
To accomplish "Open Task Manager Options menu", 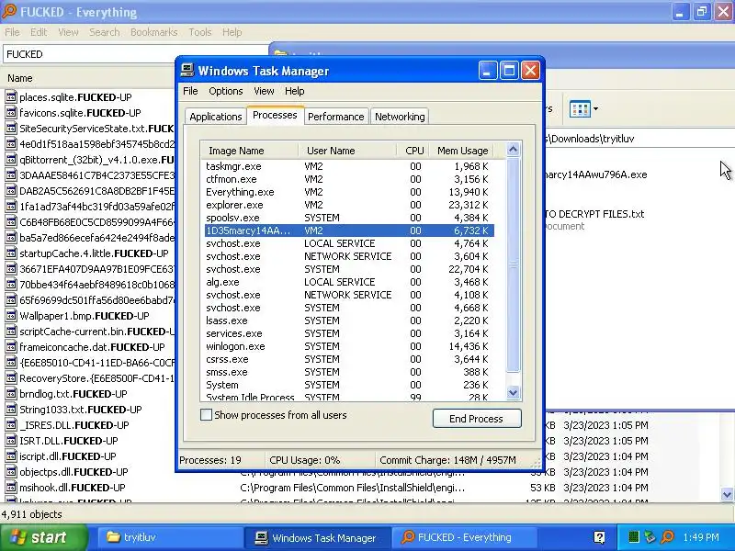I will [x=225, y=91].
